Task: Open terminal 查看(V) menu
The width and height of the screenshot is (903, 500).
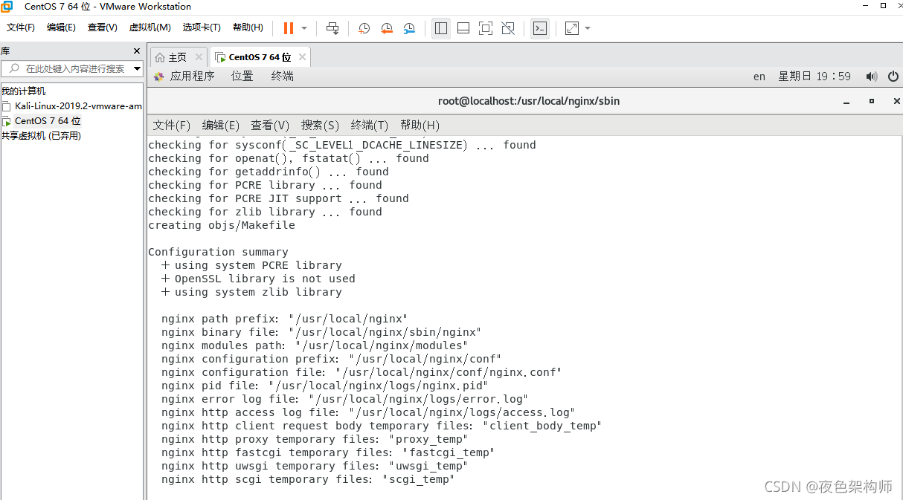Action: [270, 125]
